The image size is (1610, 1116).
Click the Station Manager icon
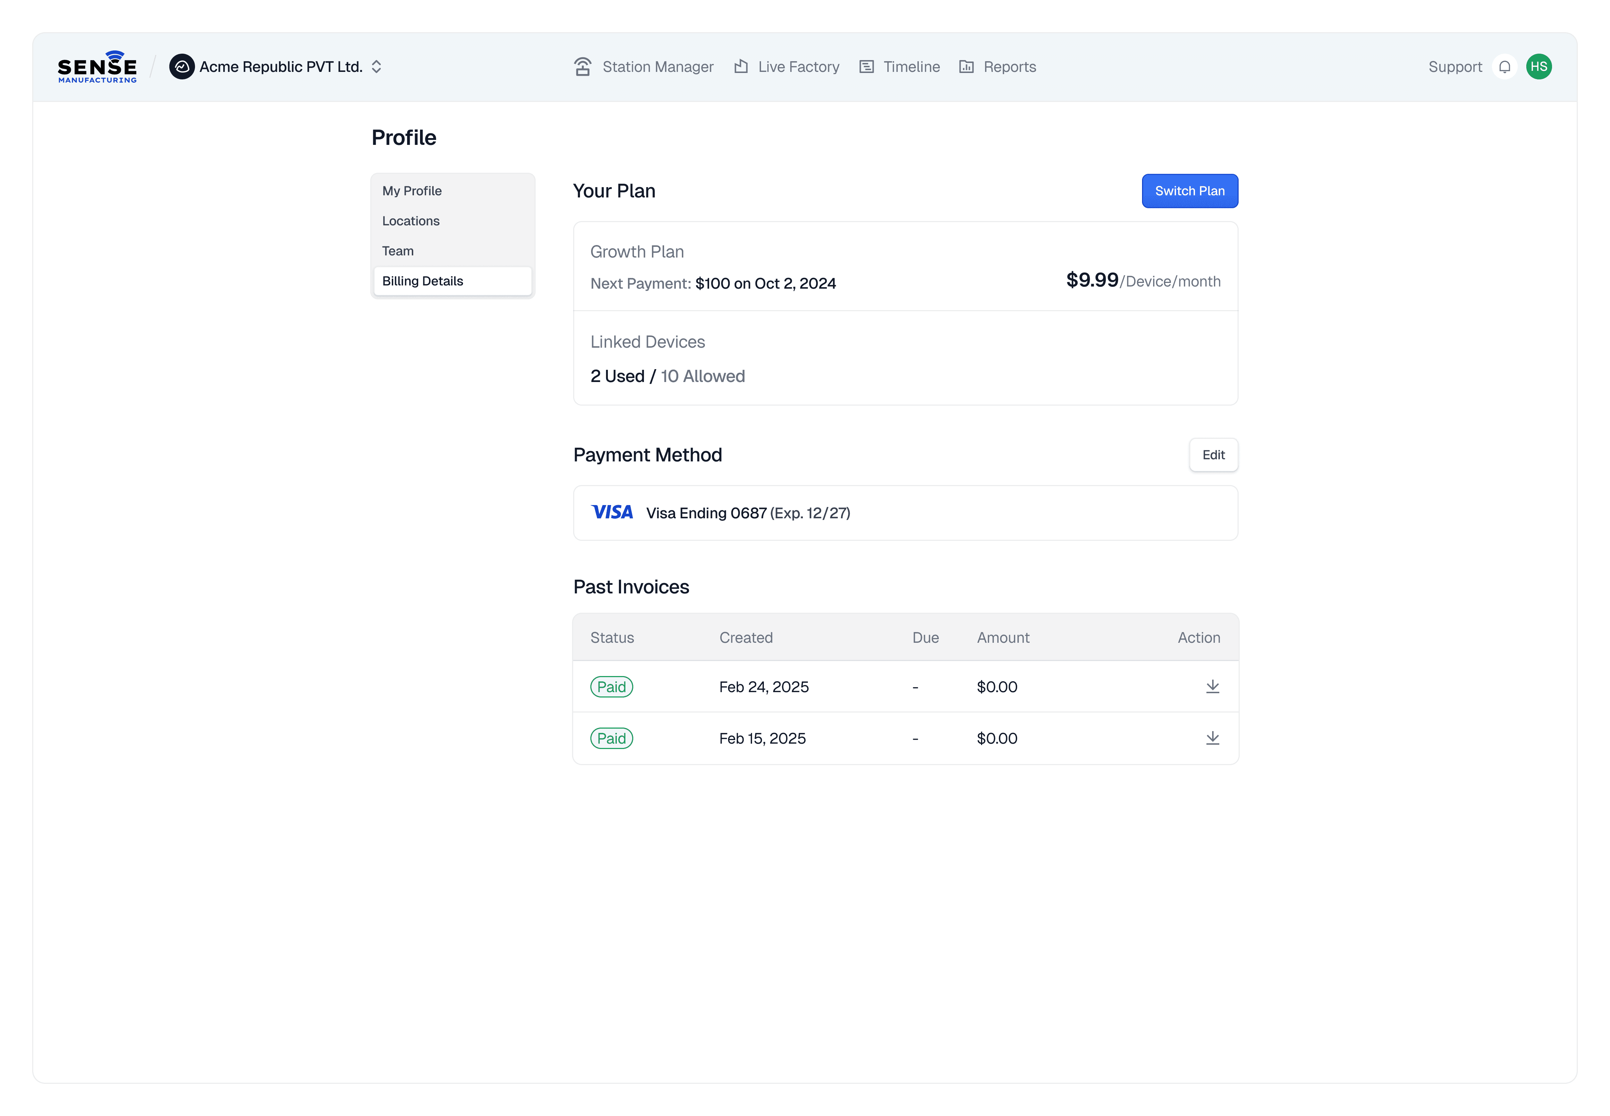582,67
